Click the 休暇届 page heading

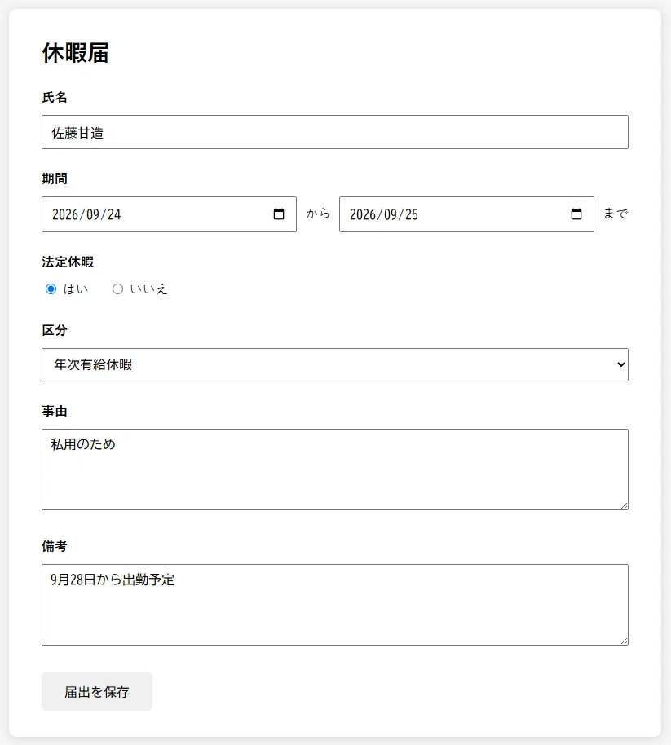[x=76, y=53]
